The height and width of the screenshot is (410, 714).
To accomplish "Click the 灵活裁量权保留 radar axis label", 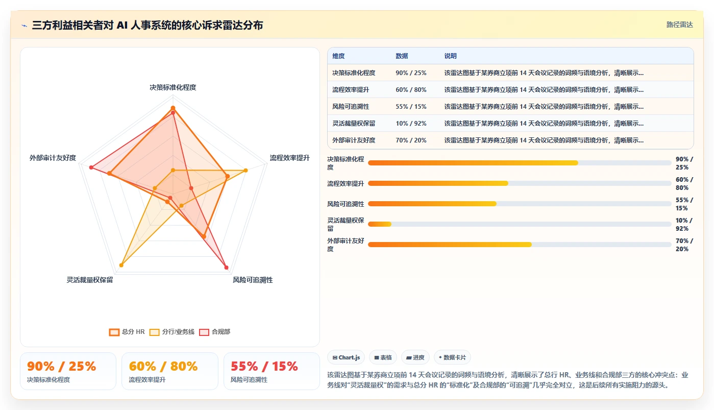I will click(90, 280).
